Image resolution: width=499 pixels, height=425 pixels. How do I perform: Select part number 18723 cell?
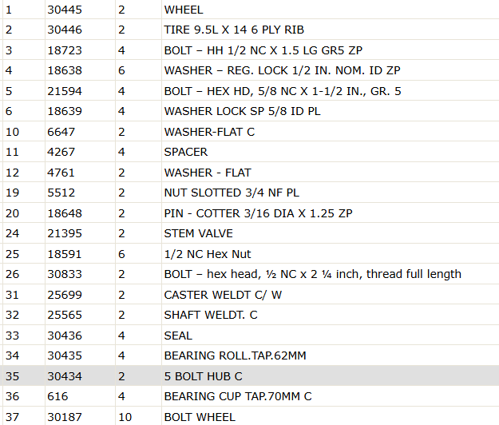point(80,50)
